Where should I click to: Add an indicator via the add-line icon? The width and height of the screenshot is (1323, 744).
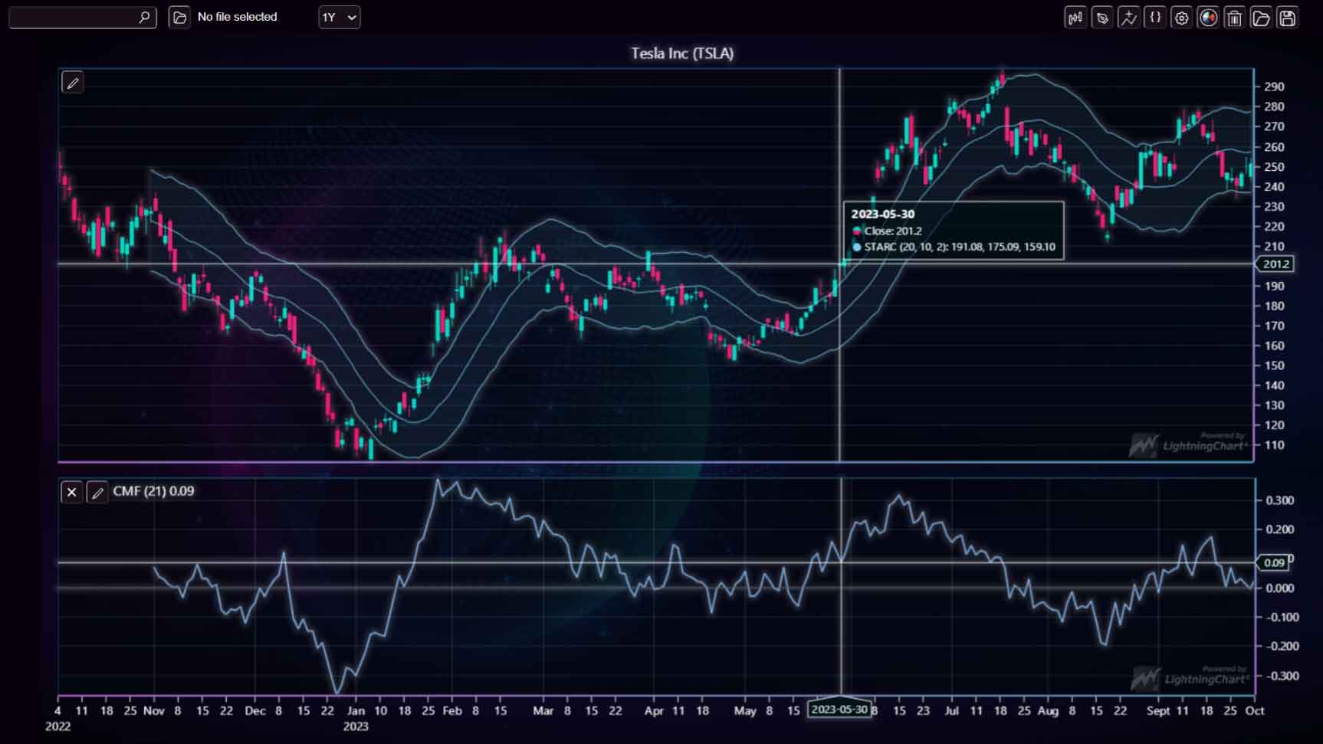pyautogui.click(x=1128, y=17)
